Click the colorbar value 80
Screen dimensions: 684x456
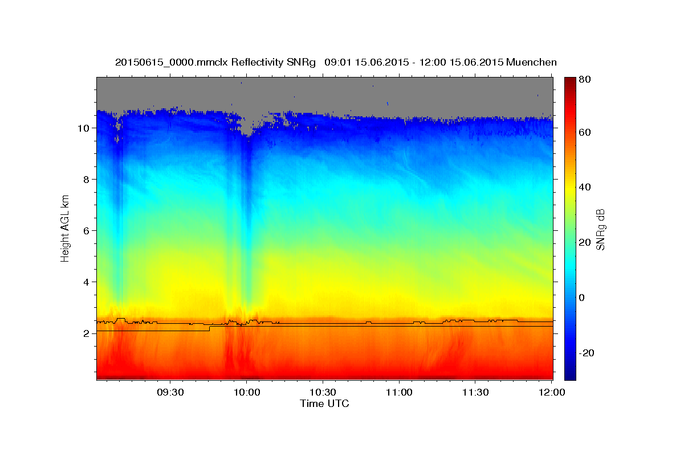pos(586,80)
